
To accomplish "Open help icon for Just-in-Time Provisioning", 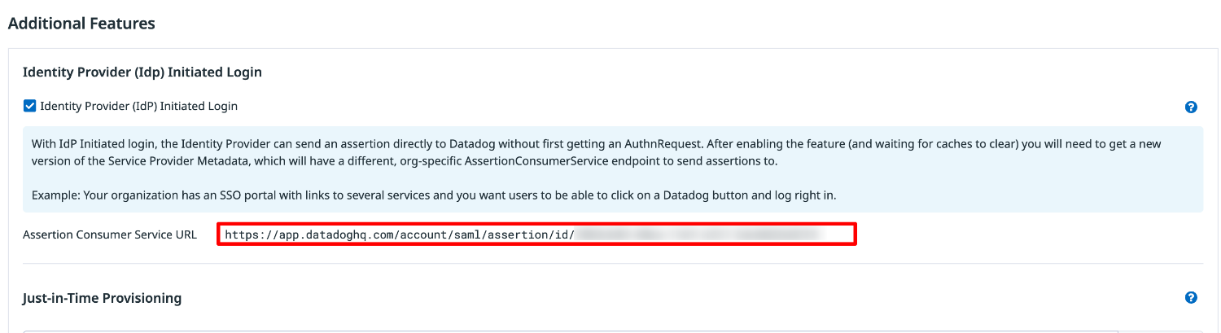I will point(1191,298).
